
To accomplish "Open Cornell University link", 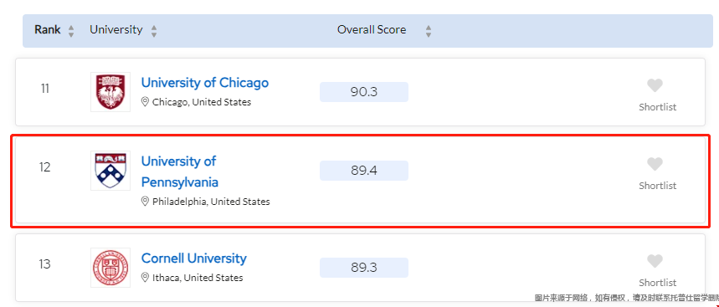I will (x=194, y=258).
